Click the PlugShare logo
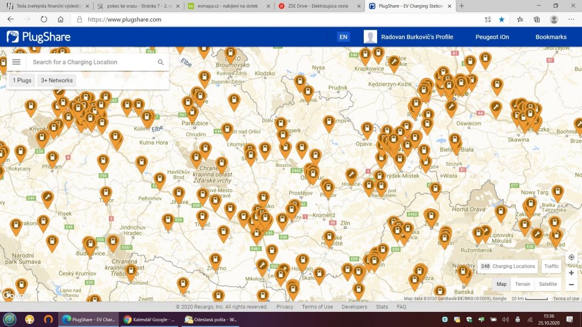Screen dimensions: 582x327 (38, 37)
